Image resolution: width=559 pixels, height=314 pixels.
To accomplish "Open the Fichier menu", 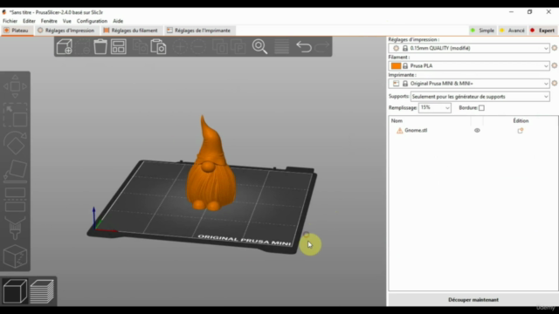I will pos(10,21).
